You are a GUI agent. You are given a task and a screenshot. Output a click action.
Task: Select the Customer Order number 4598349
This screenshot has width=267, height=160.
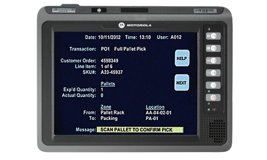pyautogui.click(x=109, y=61)
